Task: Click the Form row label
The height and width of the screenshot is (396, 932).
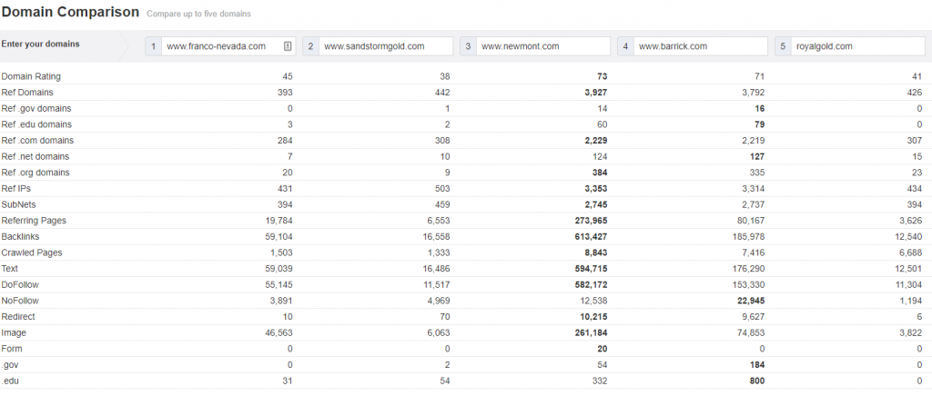Action: point(12,349)
